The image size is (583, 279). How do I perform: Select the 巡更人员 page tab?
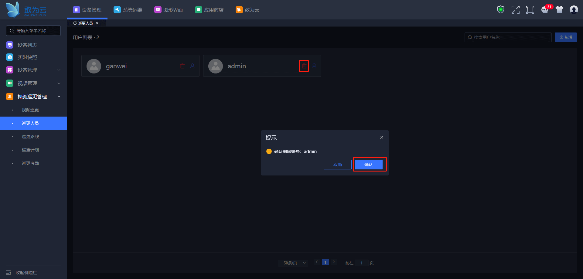tap(86, 23)
